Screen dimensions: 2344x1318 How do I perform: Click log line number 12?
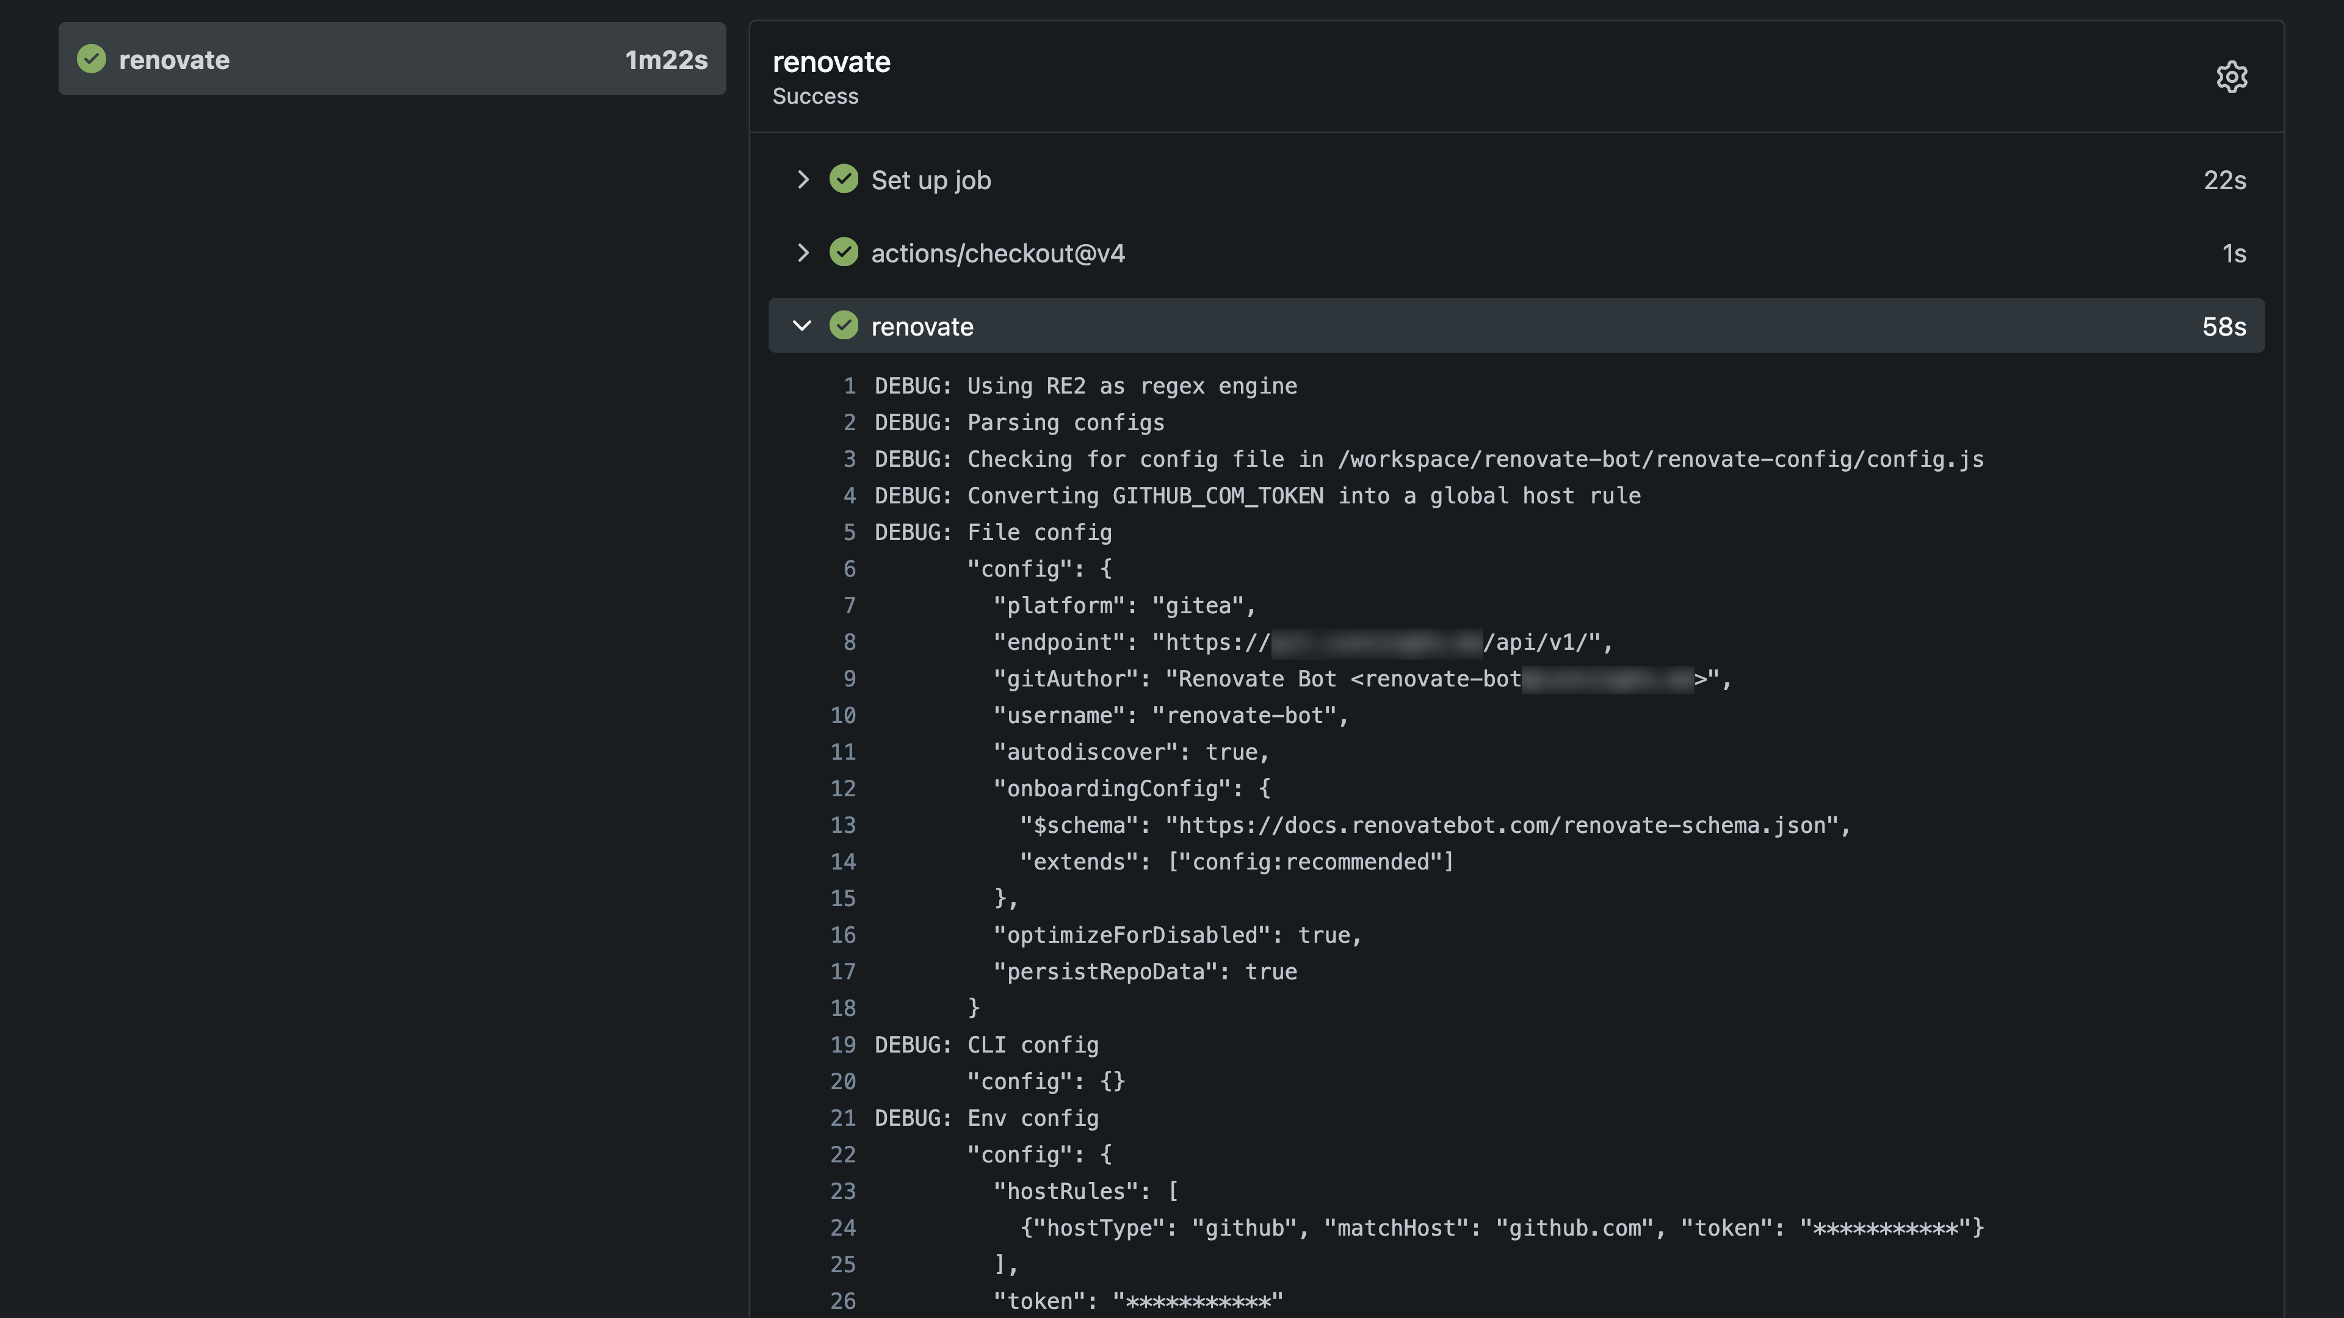click(x=842, y=788)
